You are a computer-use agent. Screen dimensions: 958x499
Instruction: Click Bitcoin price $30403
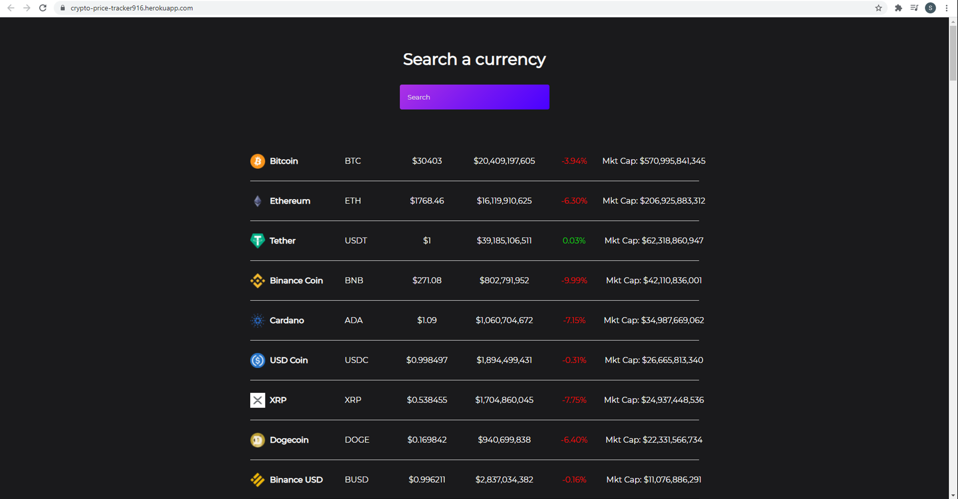click(x=427, y=161)
